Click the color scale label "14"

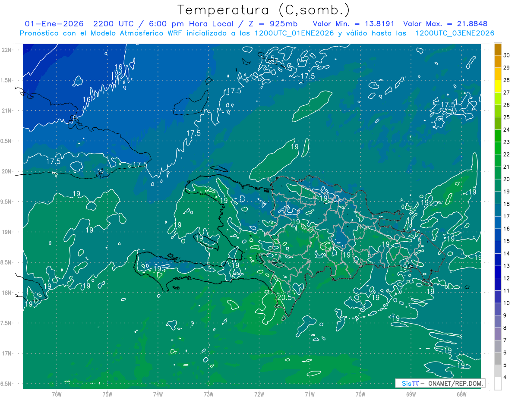click(507, 254)
